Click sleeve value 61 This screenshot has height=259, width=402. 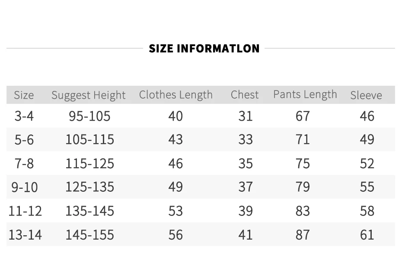click(x=367, y=235)
